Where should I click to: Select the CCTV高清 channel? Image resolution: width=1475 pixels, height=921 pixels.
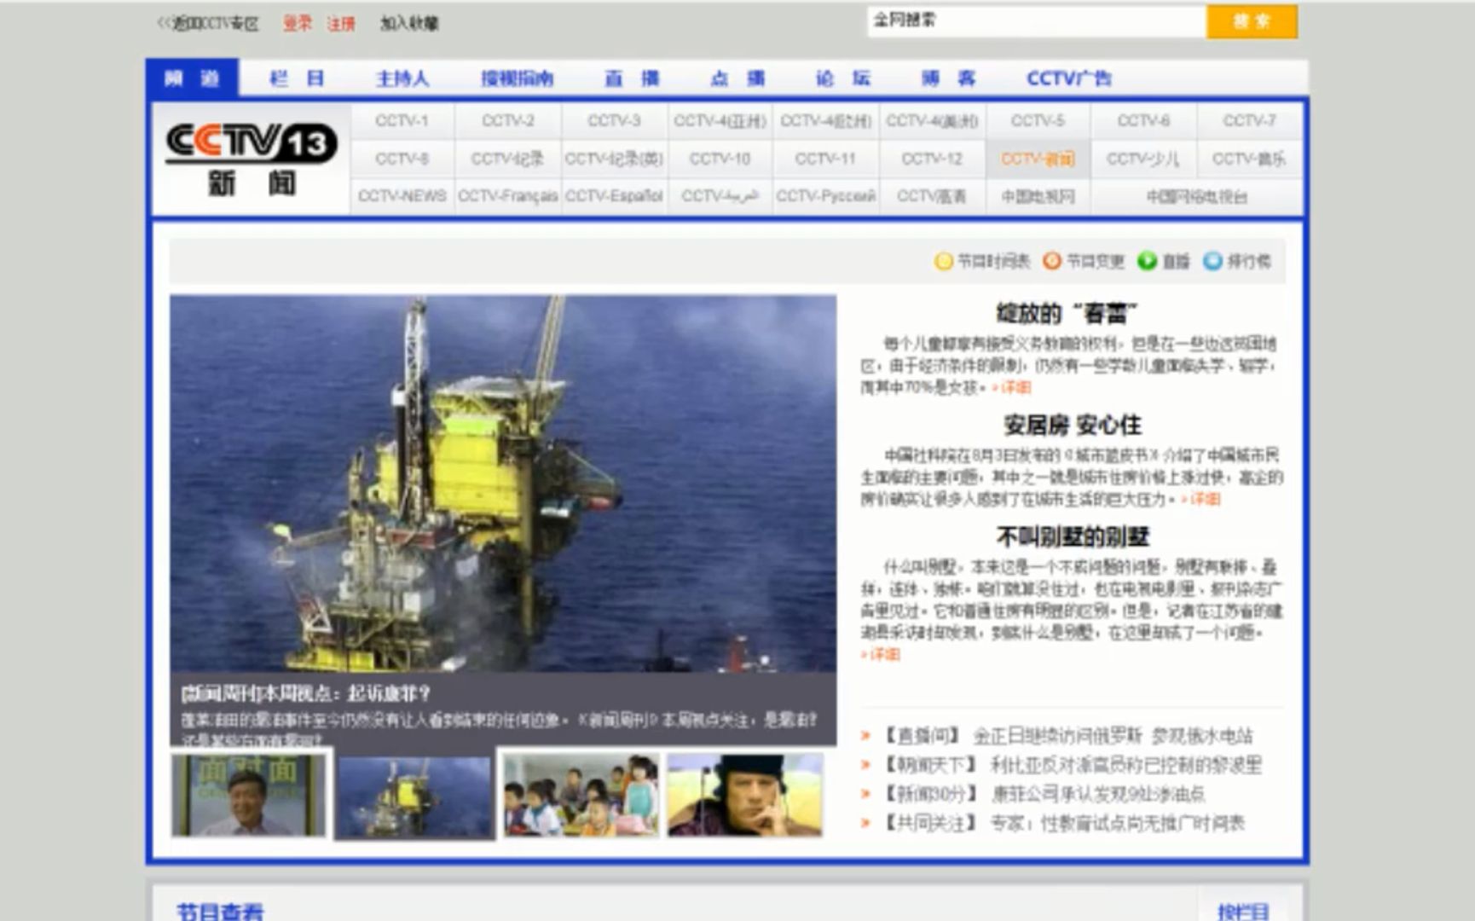pyautogui.click(x=932, y=196)
